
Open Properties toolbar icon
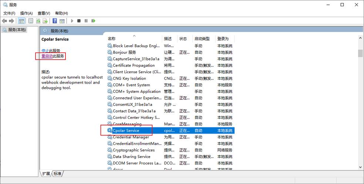coord(31,21)
